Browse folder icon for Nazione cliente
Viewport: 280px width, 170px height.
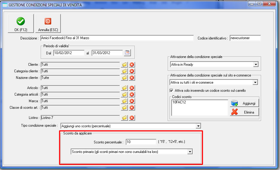click(124, 78)
